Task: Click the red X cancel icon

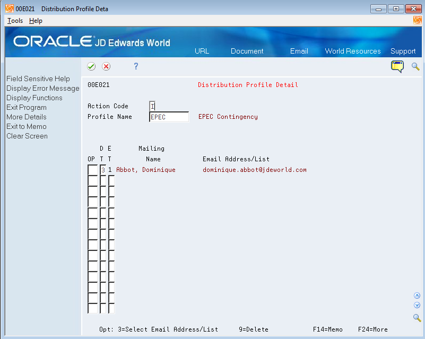Action: pos(106,66)
